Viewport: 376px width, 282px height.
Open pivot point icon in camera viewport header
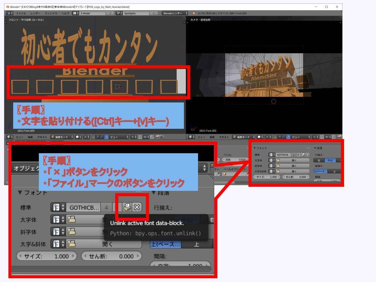coord(268,137)
